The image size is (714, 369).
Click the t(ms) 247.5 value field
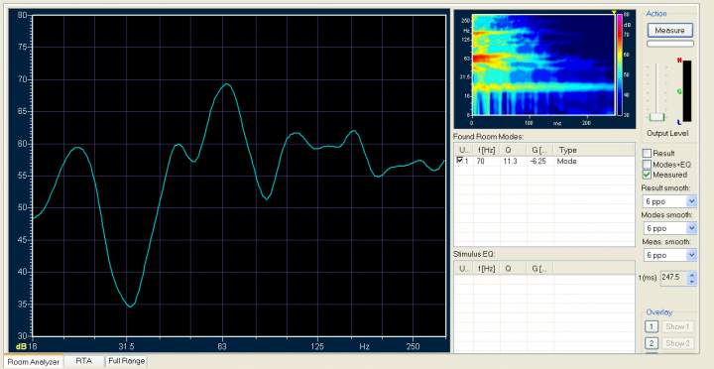coord(674,278)
